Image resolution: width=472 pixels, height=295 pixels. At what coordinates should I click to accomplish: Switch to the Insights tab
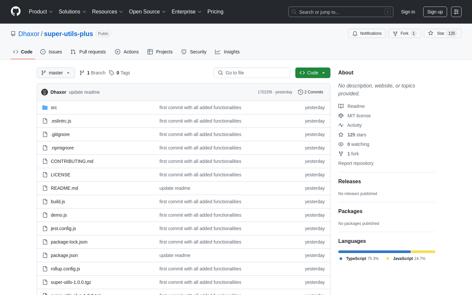pos(227,52)
